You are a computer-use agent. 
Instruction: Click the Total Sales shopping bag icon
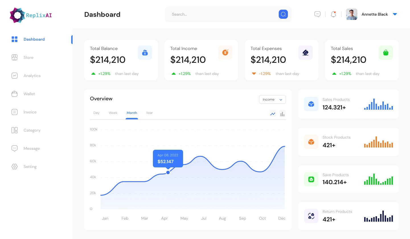point(386,53)
